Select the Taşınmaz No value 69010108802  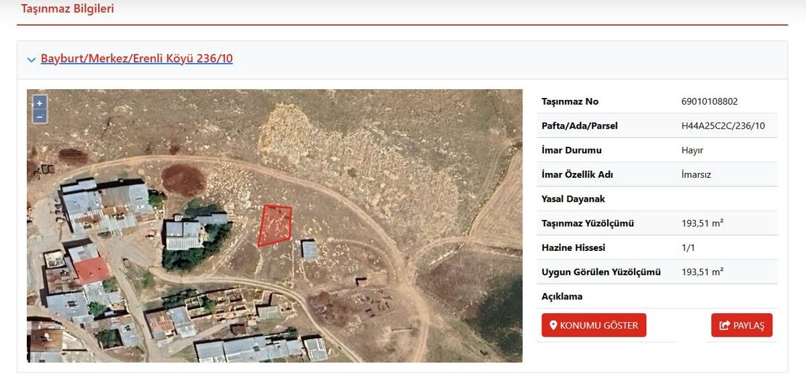(x=709, y=102)
